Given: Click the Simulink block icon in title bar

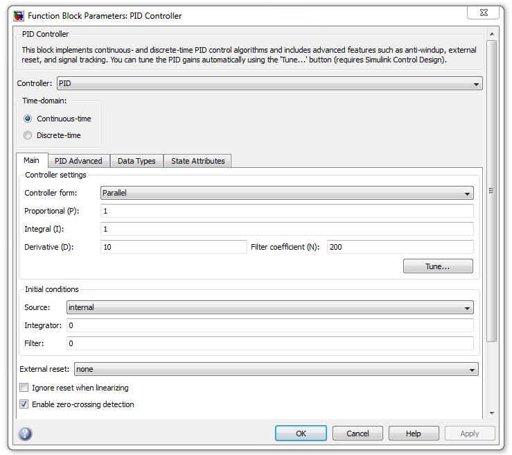Looking at the screenshot, I should pos(19,16).
